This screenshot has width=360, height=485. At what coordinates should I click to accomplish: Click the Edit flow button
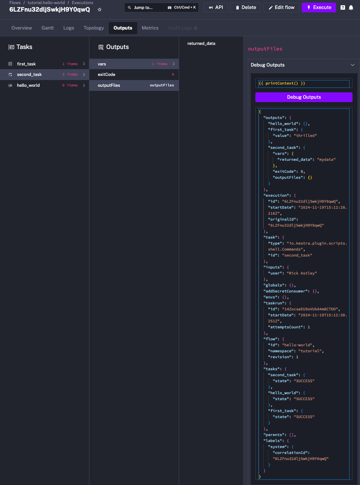[x=281, y=7]
